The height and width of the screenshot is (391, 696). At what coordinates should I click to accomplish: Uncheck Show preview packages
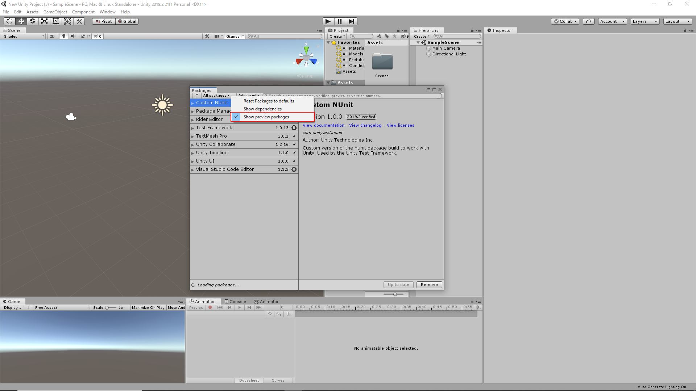272,117
